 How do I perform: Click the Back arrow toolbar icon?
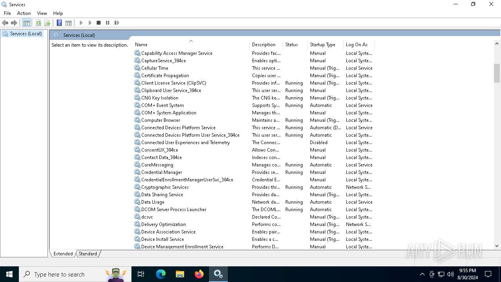[5, 23]
